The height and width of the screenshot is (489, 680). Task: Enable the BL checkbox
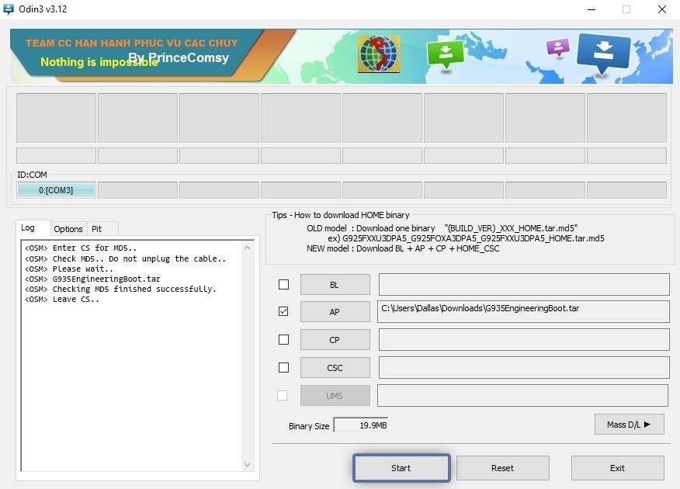point(283,284)
